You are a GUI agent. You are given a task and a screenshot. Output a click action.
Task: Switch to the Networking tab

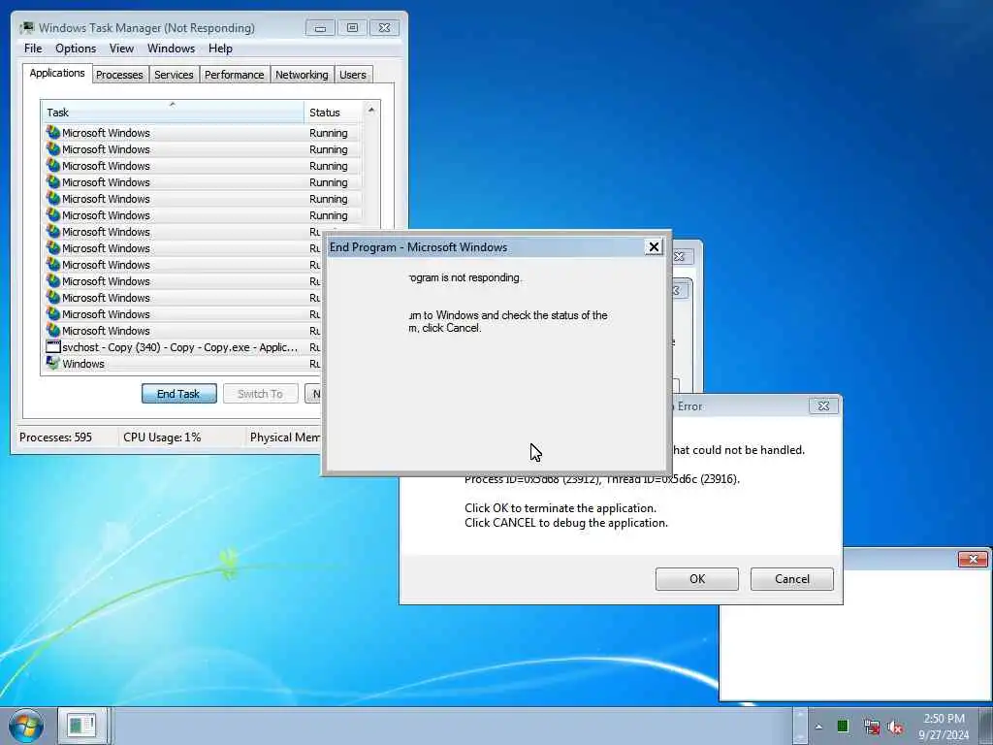pyautogui.click(x=303, y=75)
